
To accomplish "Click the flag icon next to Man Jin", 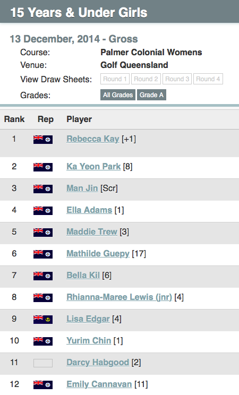I will [43, 189].
